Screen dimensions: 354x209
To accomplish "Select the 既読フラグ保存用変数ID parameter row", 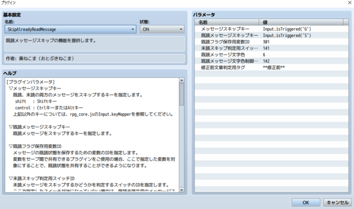I will click(x=272, y=42).
